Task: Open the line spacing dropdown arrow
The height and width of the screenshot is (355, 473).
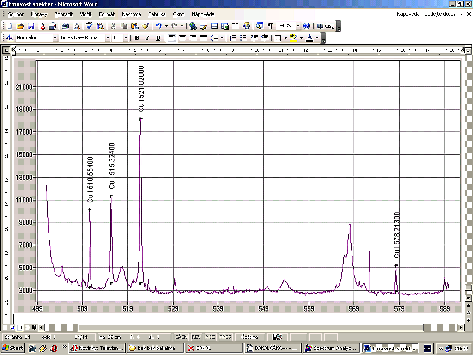Action: 222,38
